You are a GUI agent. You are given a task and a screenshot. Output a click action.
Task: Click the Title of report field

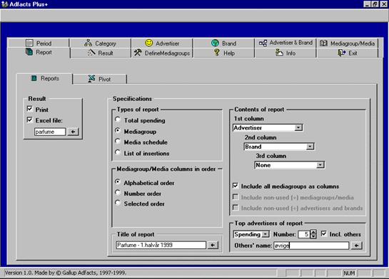pyautogui.click(x=161, y=245)
